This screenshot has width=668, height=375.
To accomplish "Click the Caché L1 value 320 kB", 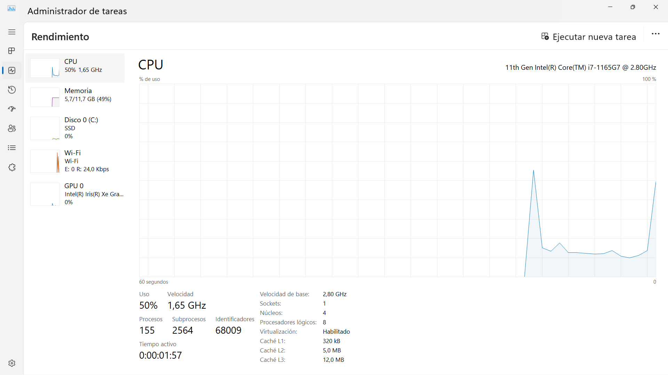I will [332, 341].
